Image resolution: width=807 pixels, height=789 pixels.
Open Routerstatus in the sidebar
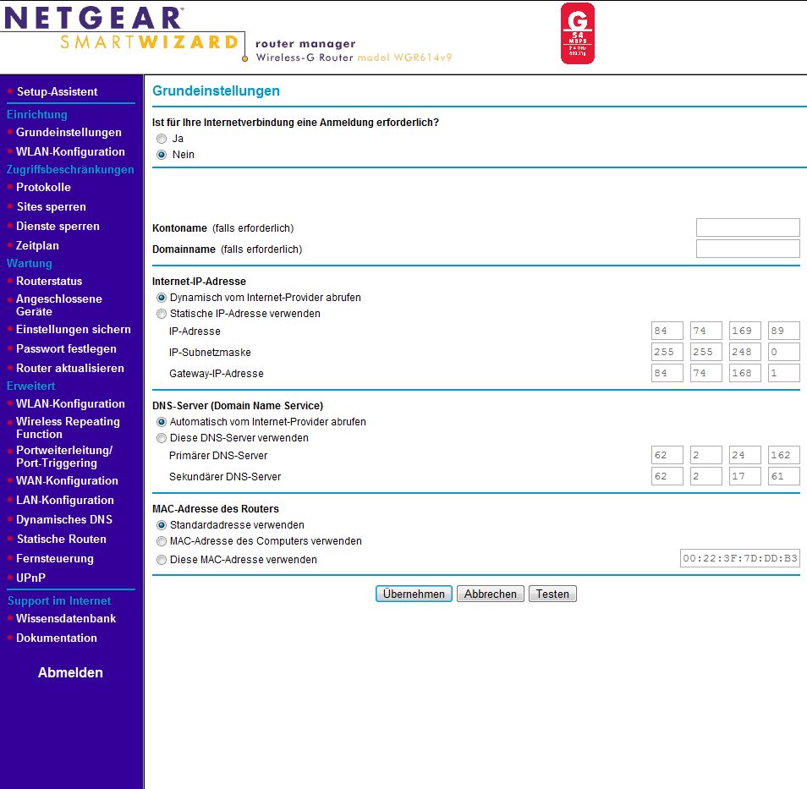pos(49,281)
